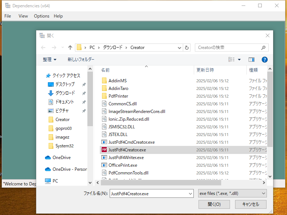Select the AddinTaro folder icon
287x215 pixels.
[x=104, y=88]
